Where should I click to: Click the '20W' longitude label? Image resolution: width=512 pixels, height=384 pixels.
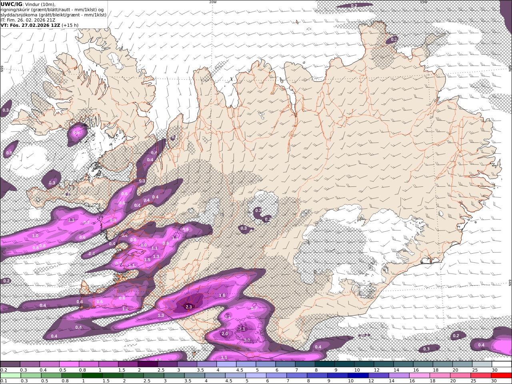[x=213, y=2]
